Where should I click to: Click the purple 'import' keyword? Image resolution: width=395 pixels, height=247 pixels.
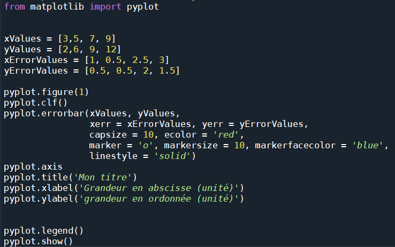tap(105, 6)
